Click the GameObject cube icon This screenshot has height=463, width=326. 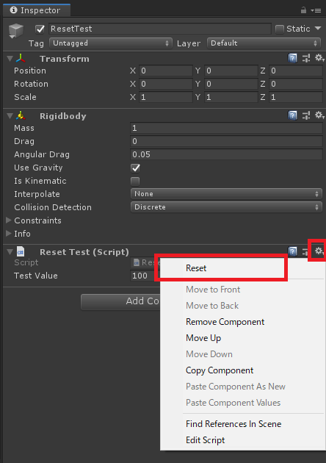[16, 30]
